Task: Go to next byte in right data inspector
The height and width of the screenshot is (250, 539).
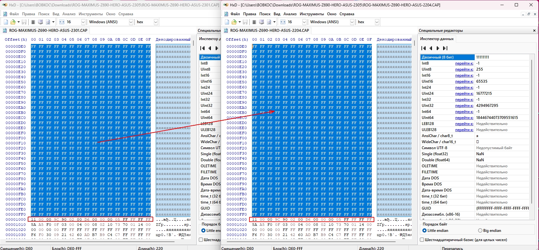Action: tap(438, 48)
